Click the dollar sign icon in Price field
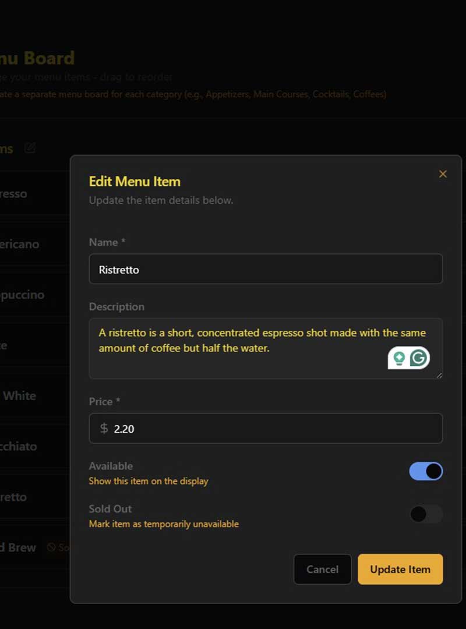 pyautogui.click(x=104, y=429)
